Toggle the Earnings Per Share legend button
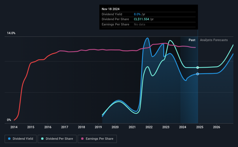 click(97, 139)
